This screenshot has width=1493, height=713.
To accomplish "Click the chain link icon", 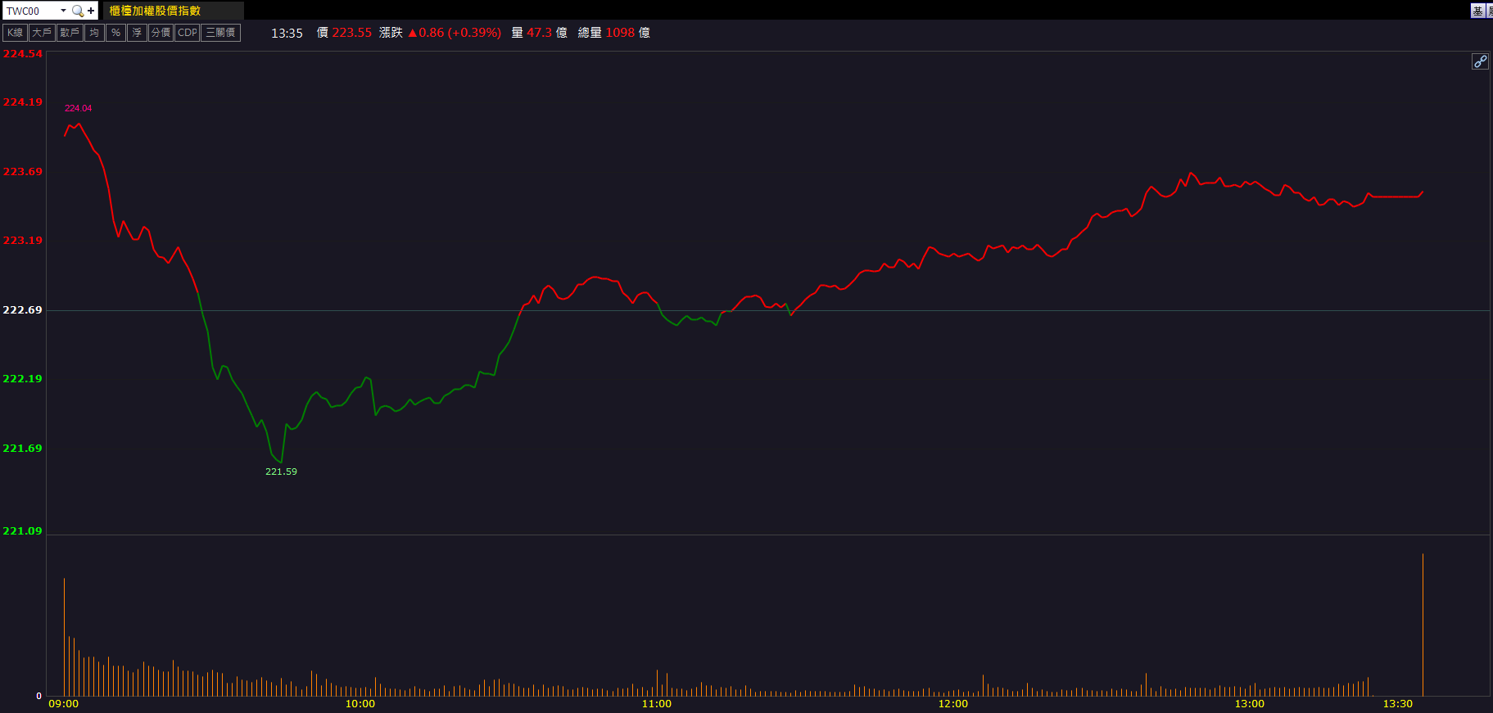I will [x=1480, y=61].
